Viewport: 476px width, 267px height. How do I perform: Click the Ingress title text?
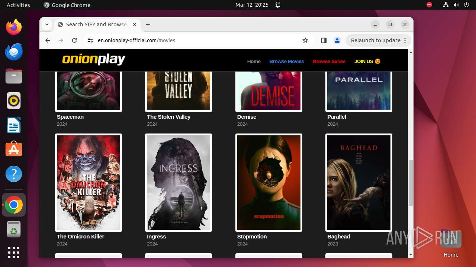click(x=156, y=236)
